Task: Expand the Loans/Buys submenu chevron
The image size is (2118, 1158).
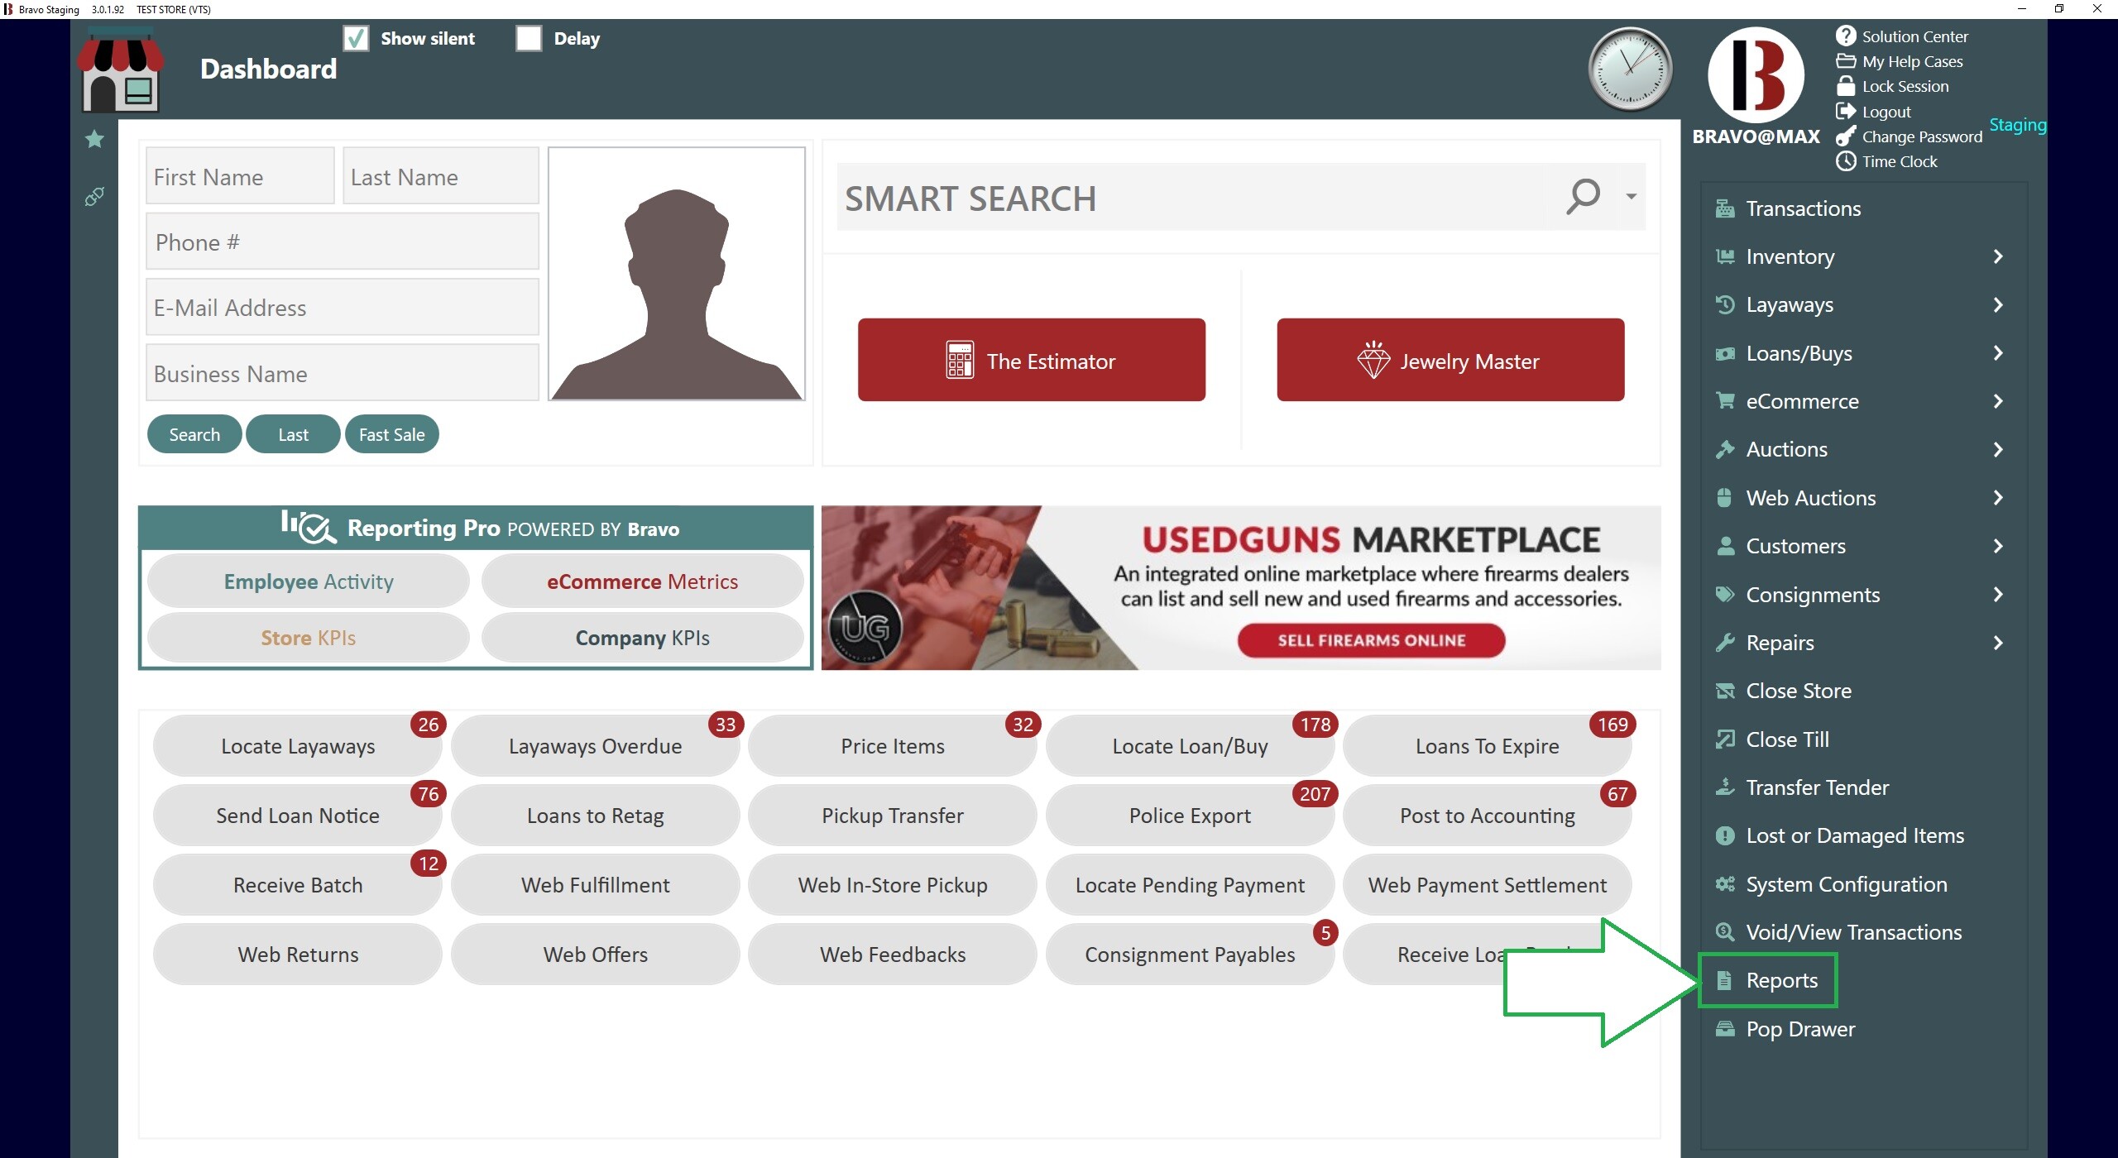Action: point(1998,353)
